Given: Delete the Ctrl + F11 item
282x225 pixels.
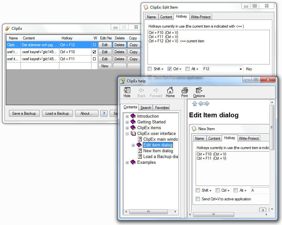Looking at the screenshot, I should click(119, 59).
